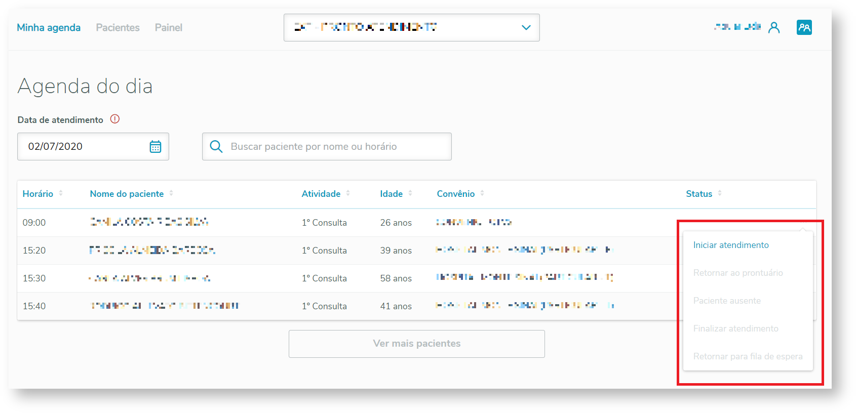The height and width of the screenshot is (413, 856).
Task: Click the blue patients group icon
Action: 804,27
